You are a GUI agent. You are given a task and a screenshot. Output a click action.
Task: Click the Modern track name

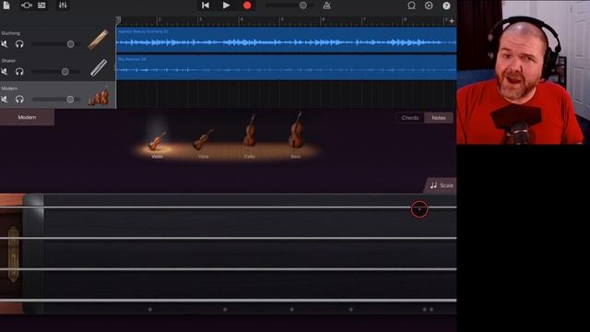click(9, 89)
